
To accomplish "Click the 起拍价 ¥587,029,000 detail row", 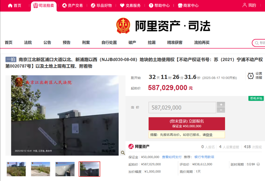I will [144, 164].
